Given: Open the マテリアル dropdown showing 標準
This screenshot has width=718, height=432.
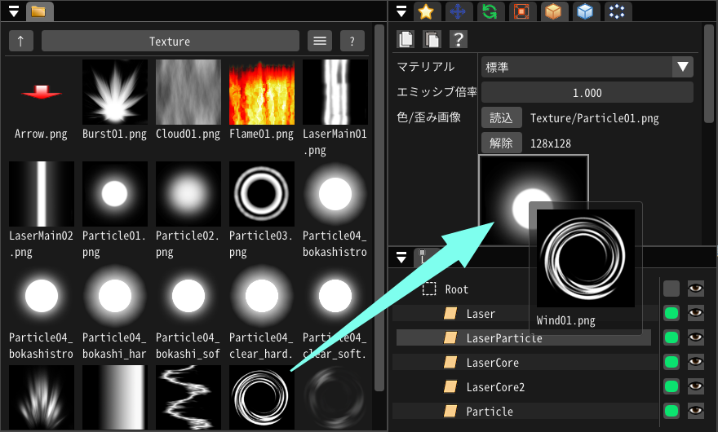Looking at the screenshot, I should tap(587, 67).
